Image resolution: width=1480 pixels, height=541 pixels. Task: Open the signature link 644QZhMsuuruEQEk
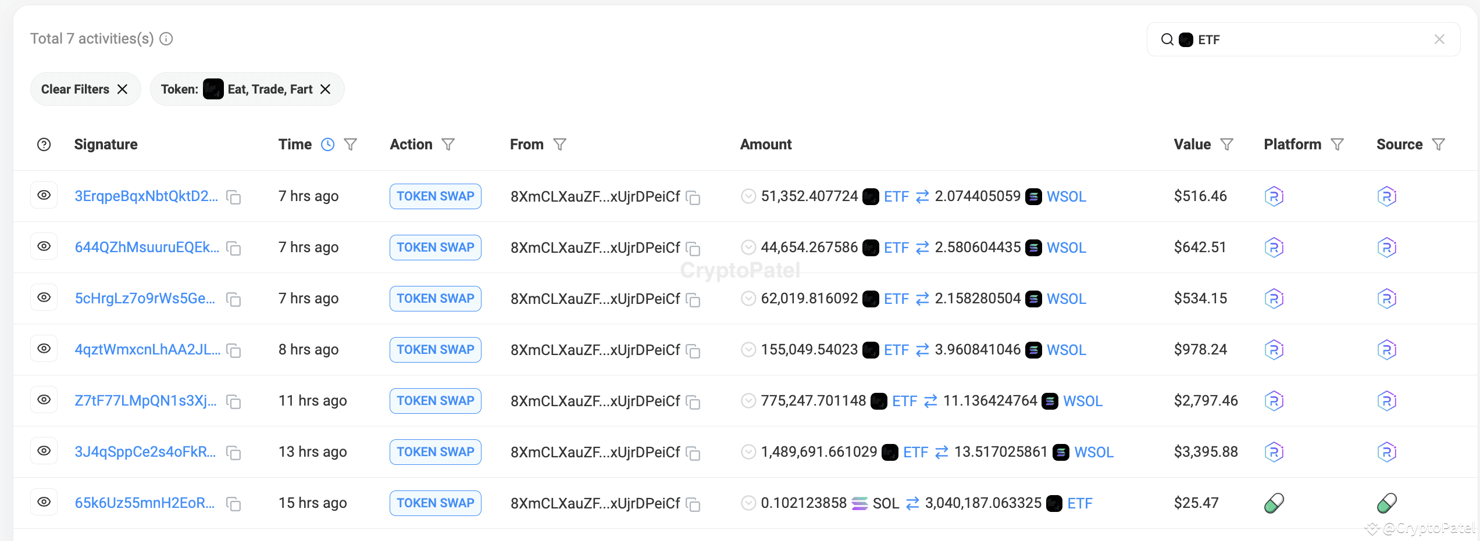[147, 247]
